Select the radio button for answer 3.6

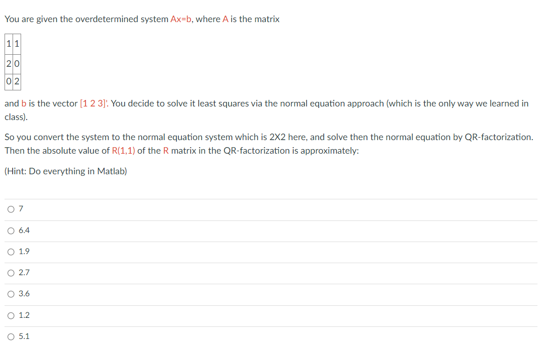11,294
